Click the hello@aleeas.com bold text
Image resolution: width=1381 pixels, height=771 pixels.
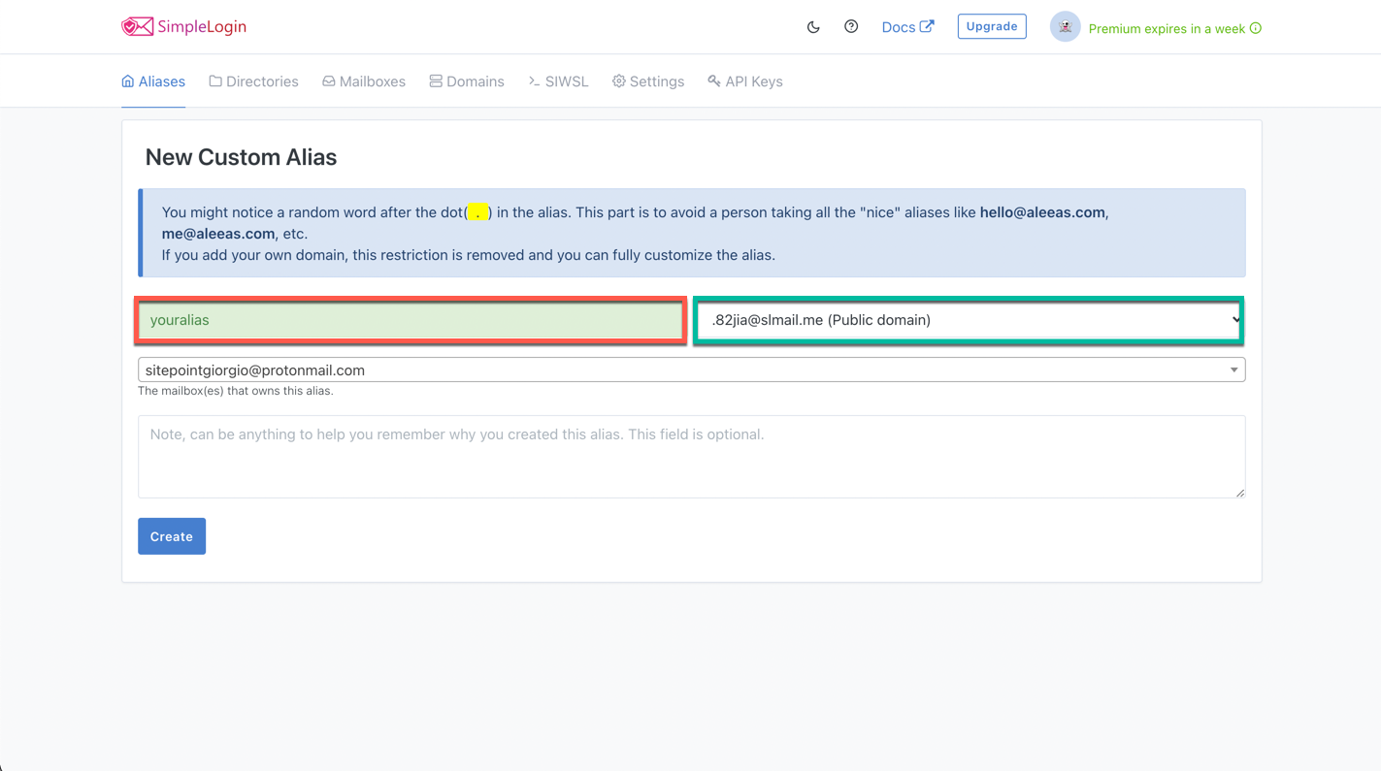point(1042,212)
